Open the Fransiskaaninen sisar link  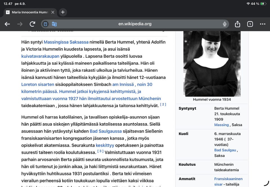tap(228, 181)
